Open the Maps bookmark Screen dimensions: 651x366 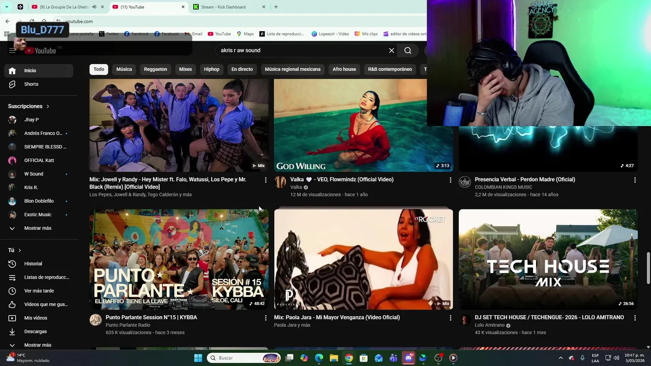click(245, 34)
